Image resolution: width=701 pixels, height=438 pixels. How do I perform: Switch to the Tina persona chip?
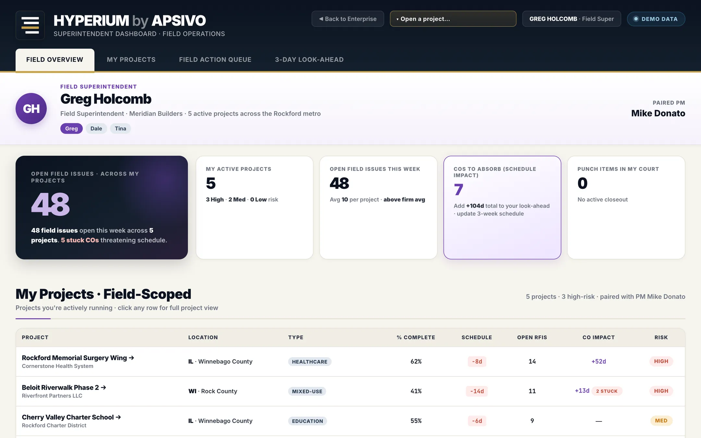click(x=120, y=128)
